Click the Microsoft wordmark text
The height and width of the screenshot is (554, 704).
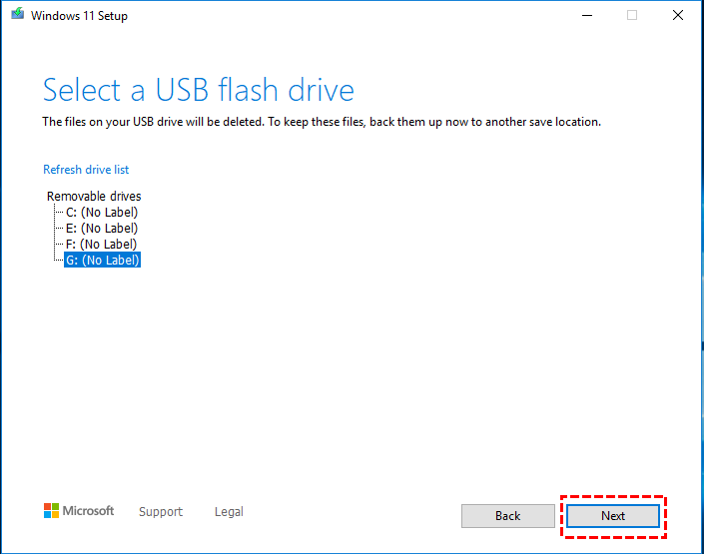tap(89, 511)
